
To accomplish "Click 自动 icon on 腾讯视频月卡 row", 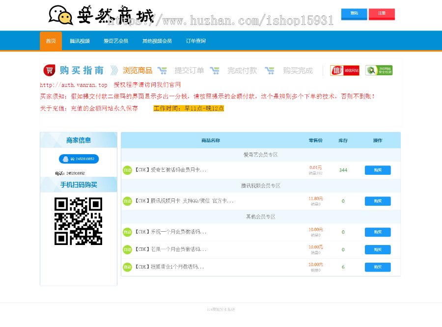I will click(x=127, y=201).
